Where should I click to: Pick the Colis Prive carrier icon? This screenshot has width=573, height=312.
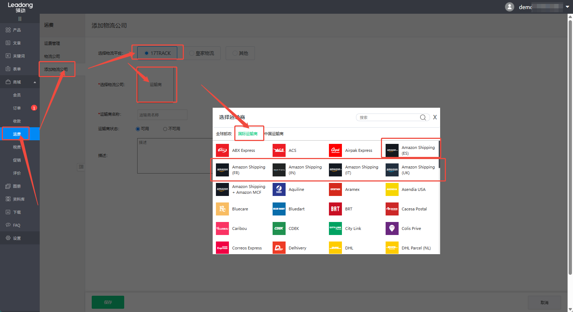tap(392, 228)
